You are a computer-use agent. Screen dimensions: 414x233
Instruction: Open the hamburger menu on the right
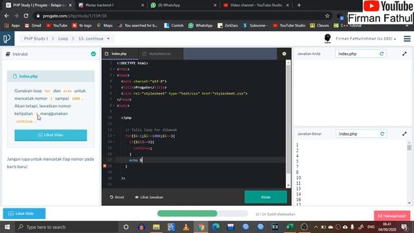click(x=407, y=39)
